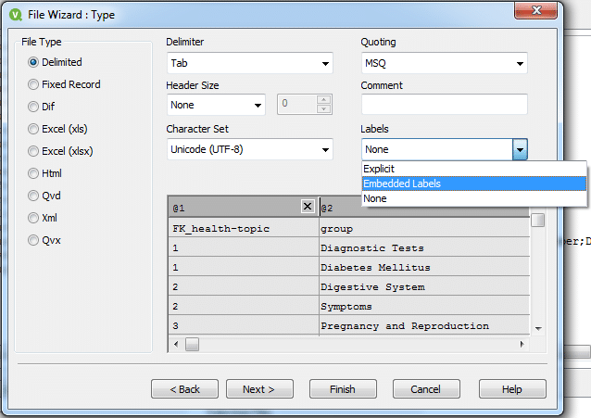
Task: Choose the Excel (xls) file type
Action: (x=57, y=129)
